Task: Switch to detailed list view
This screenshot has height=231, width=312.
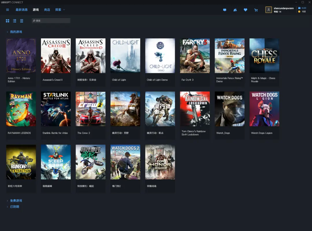Action: [x=14, y=21]
